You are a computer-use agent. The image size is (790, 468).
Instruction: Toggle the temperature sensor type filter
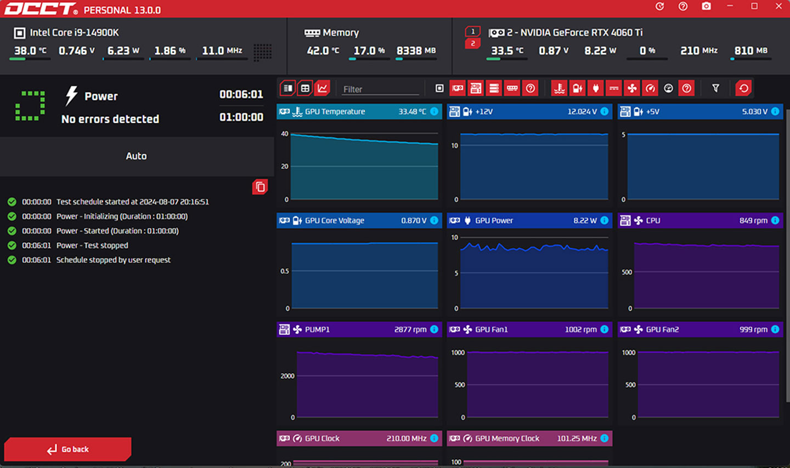(x=559, y=88)
